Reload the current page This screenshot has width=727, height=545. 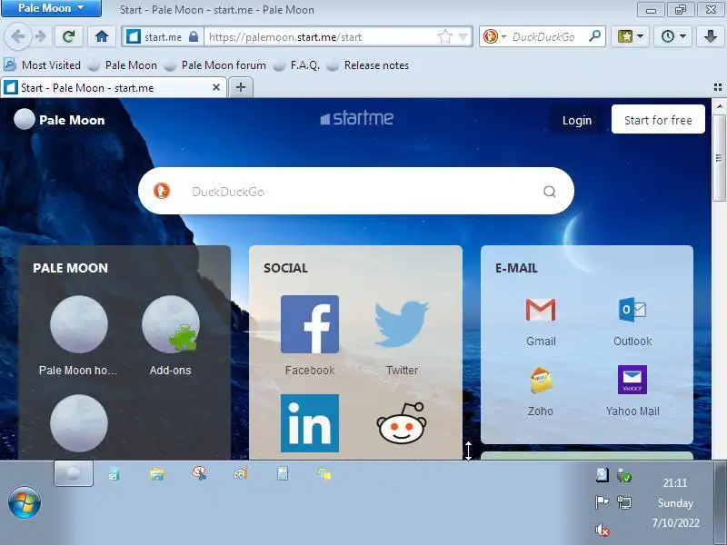tap(69, 36)
